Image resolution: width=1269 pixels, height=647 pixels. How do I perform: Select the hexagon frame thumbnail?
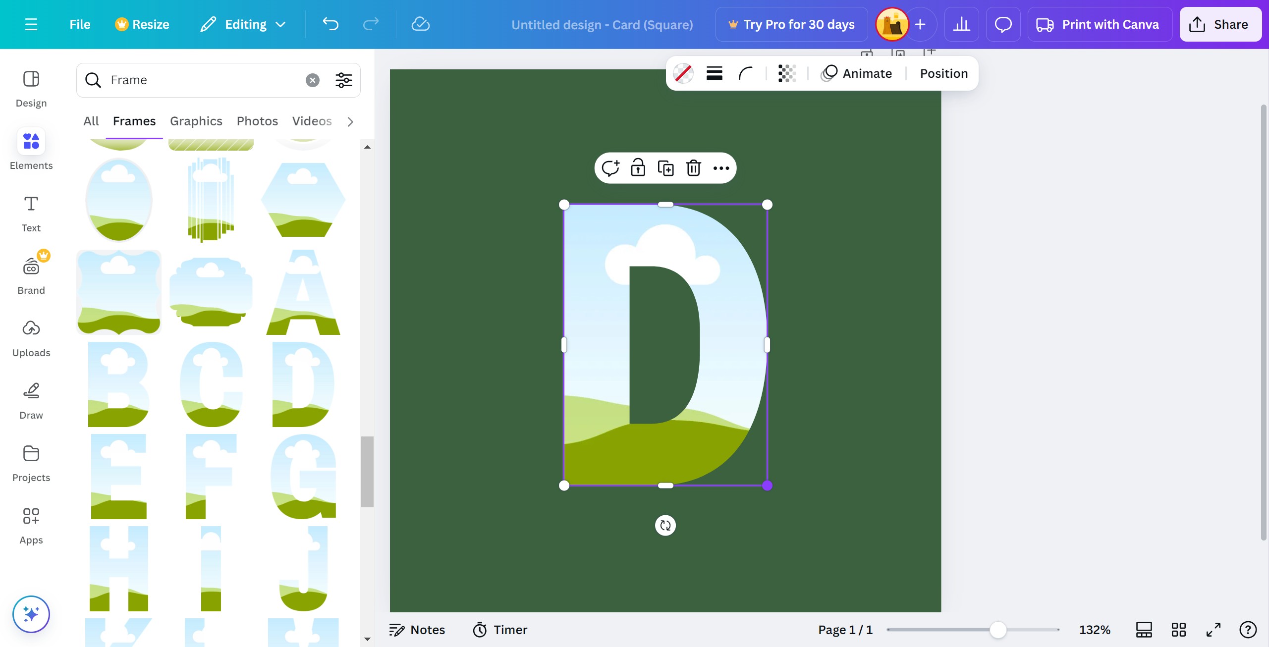point(303,200)
